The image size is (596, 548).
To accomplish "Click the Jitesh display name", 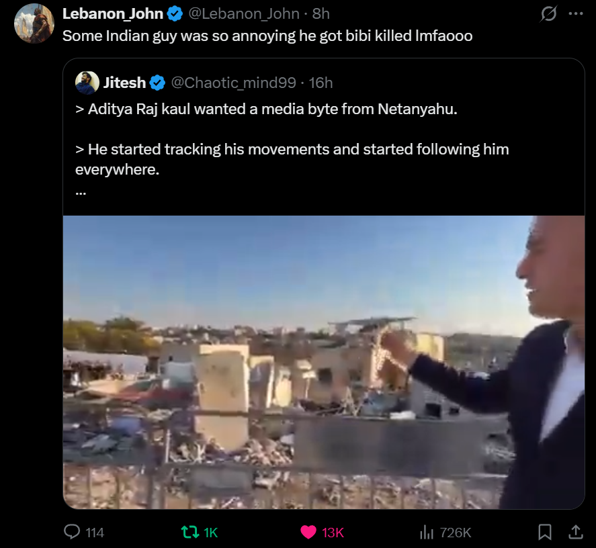I will 124,83.
